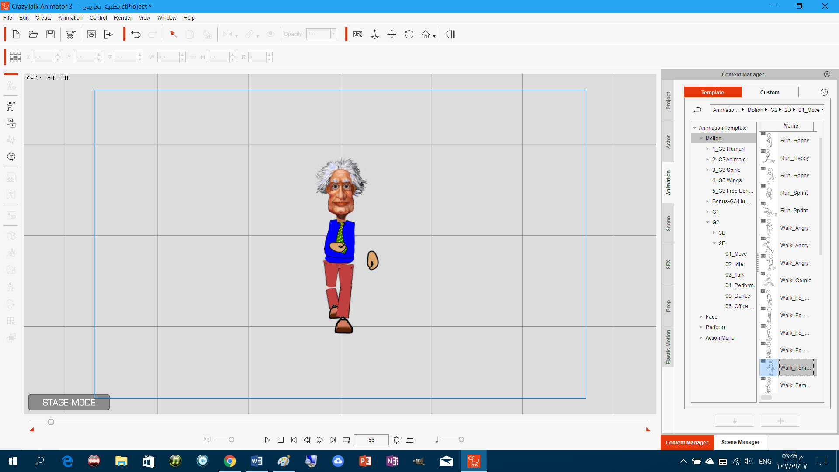Select the Rotate tool icon
The image size is (839, 472).
tap(409, 35)
